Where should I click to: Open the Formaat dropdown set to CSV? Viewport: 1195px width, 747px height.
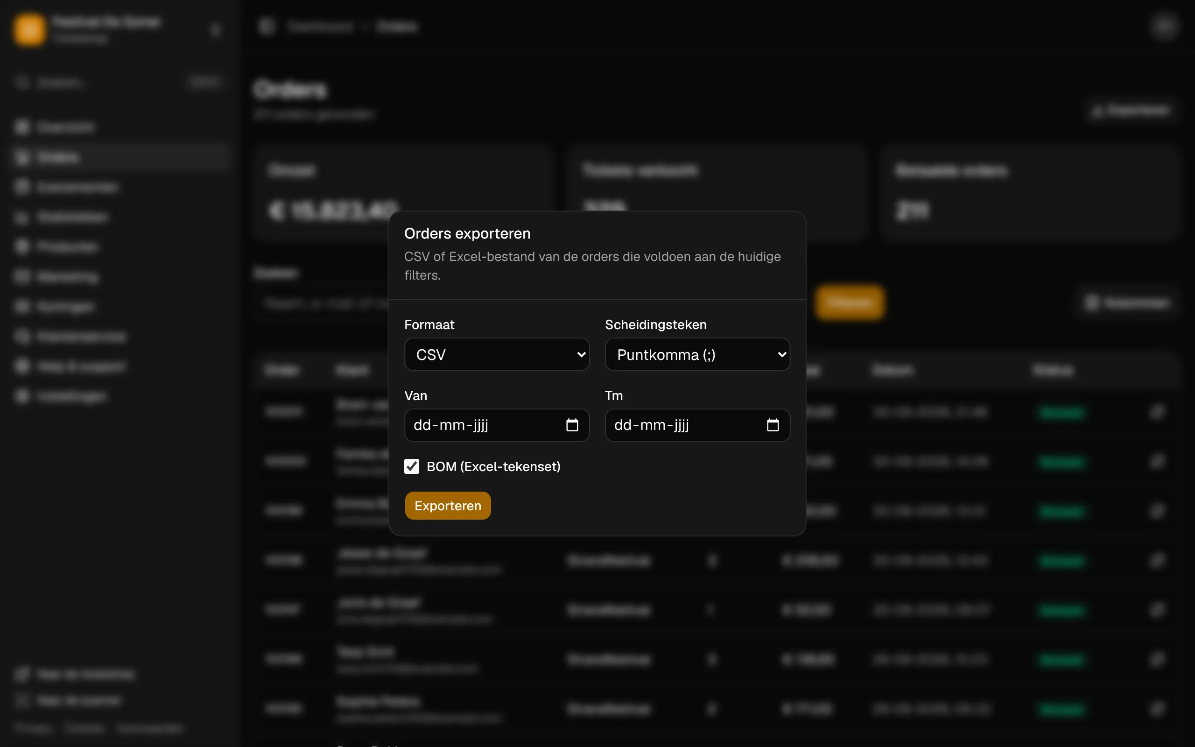[x=497, y=354]
